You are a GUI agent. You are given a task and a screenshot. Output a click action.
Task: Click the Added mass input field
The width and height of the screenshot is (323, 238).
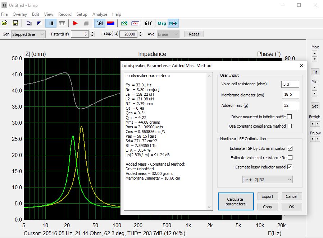[290, 106]
